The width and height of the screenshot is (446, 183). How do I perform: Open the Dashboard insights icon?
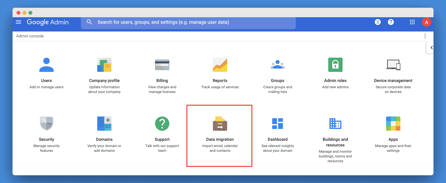tap(278, 124)
